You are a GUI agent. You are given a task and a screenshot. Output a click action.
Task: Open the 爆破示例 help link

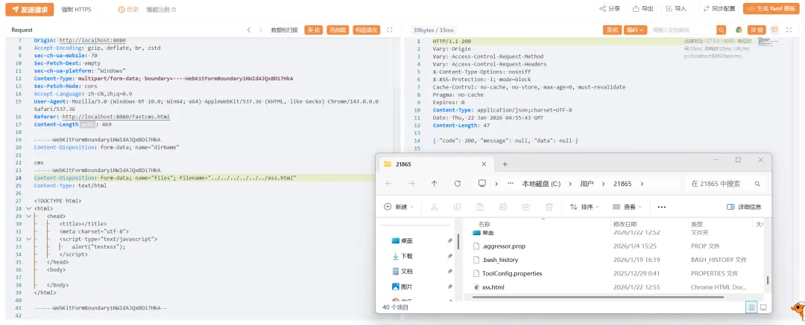click(161, 9)
